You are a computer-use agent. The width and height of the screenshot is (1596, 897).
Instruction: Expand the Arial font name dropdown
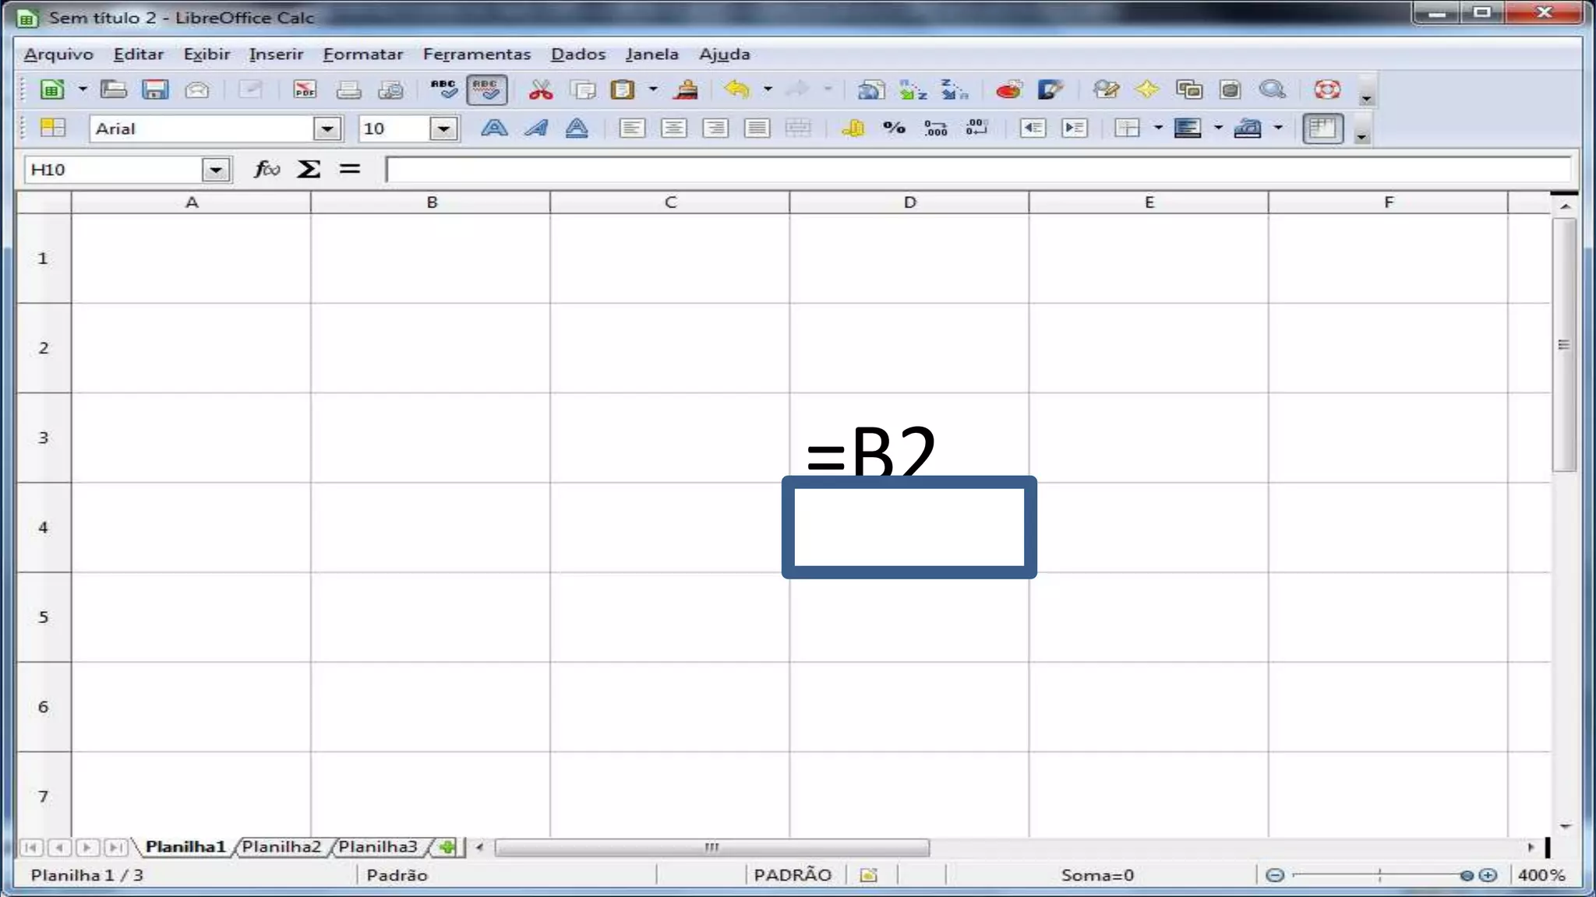327,128
